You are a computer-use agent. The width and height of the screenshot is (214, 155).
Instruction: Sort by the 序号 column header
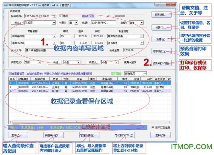(x=12, y=79)
